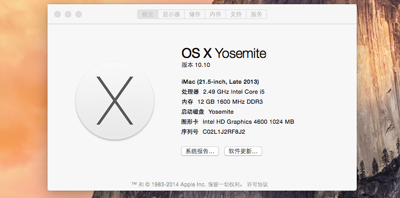Switch to the 概览 tab
The width and height of the screenshot is (400, 198).
point(148,14)
